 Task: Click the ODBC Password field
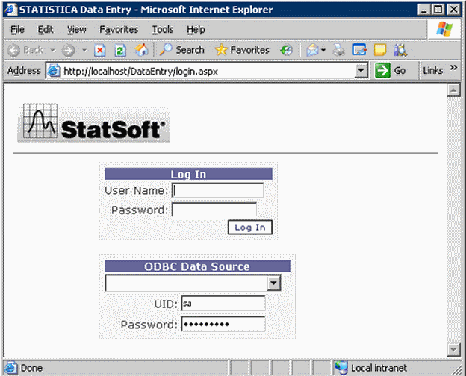pos(223,324)
